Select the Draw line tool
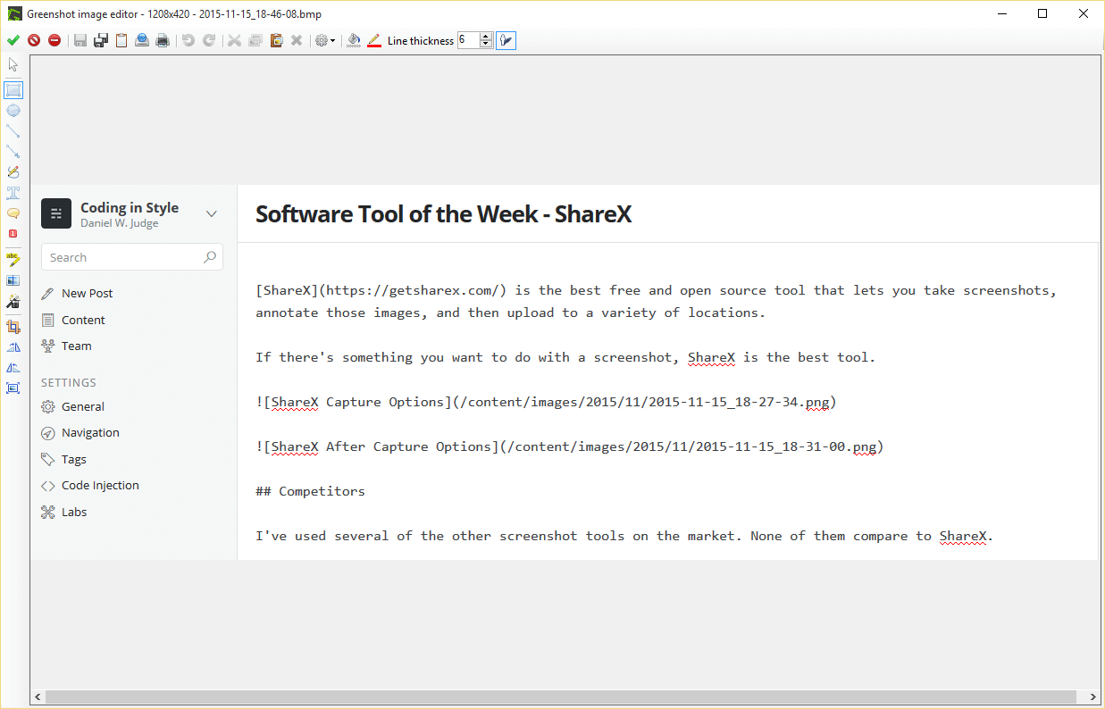The width and height of the screenshot is (1105, 709). [13, 131]
